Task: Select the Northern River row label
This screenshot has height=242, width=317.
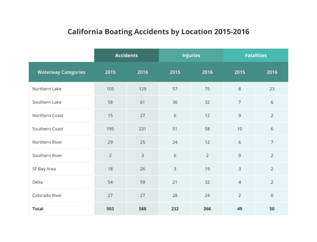Action: tap(47, 142)
